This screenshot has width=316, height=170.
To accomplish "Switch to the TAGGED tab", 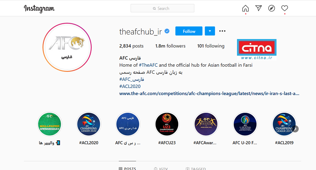I will point(196,168).
